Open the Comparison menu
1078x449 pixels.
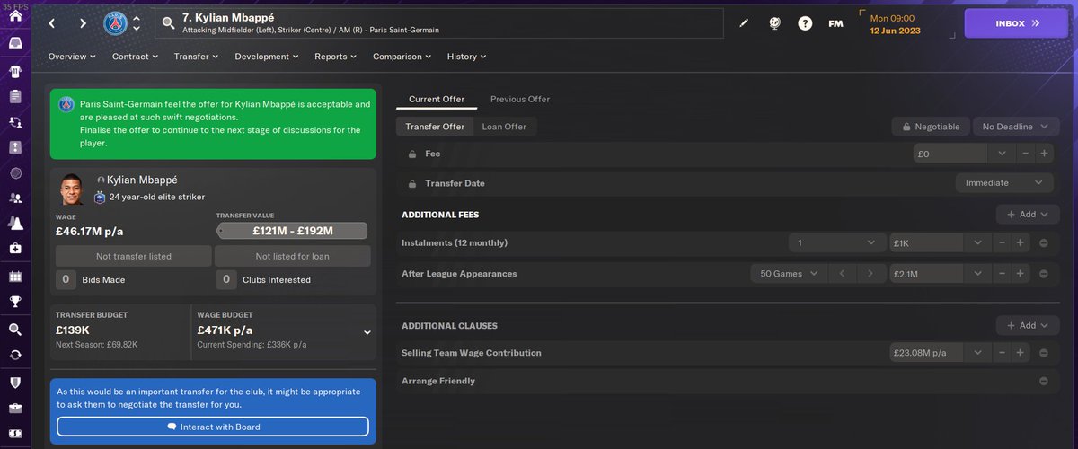[x=402, y=57]
